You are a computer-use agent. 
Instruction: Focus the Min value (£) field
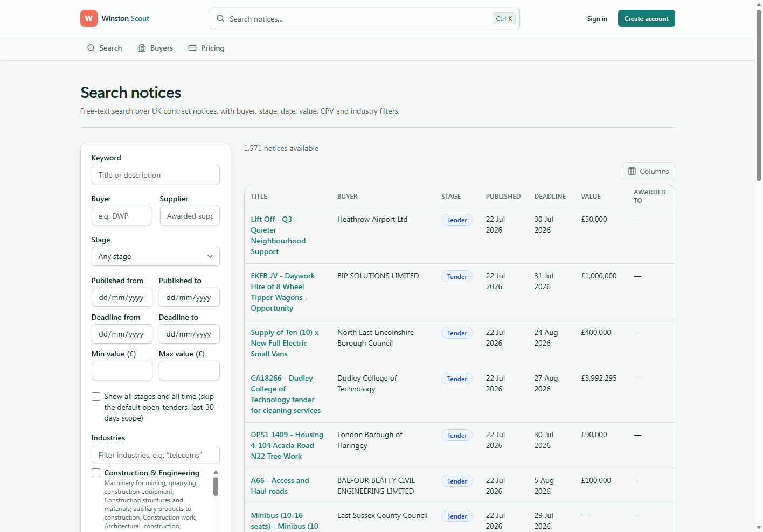point(122,370)
